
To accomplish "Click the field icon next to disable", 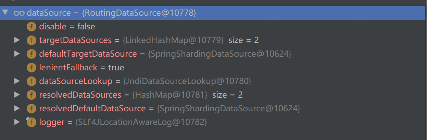I will [x=32, y=27].
